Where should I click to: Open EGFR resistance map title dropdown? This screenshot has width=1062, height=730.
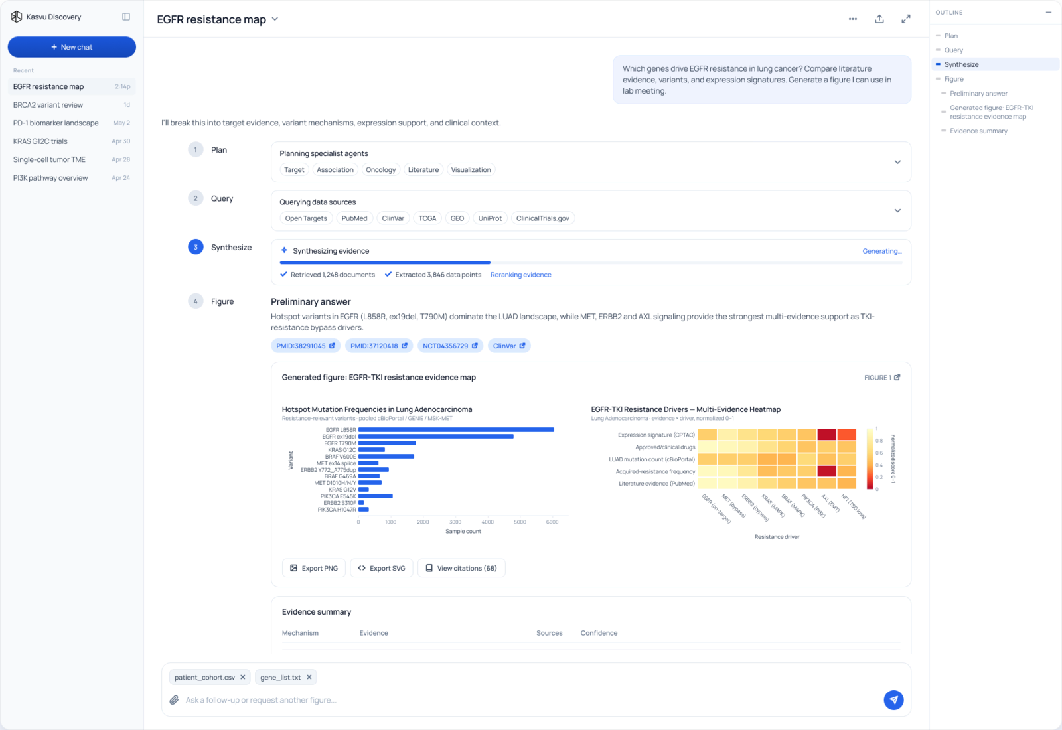click(275, 19)
